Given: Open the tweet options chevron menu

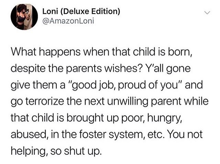Looking at the screenshot, I should click(x=207, y=13).
